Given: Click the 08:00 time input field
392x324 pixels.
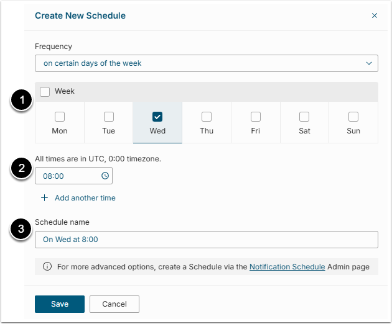Looking at the screenshot, I should pos(68,176).
